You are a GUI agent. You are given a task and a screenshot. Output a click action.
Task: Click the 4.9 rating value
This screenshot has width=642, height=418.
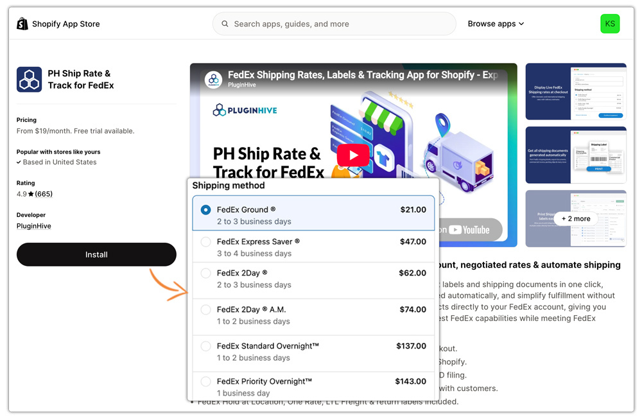(x=22, y=194)
